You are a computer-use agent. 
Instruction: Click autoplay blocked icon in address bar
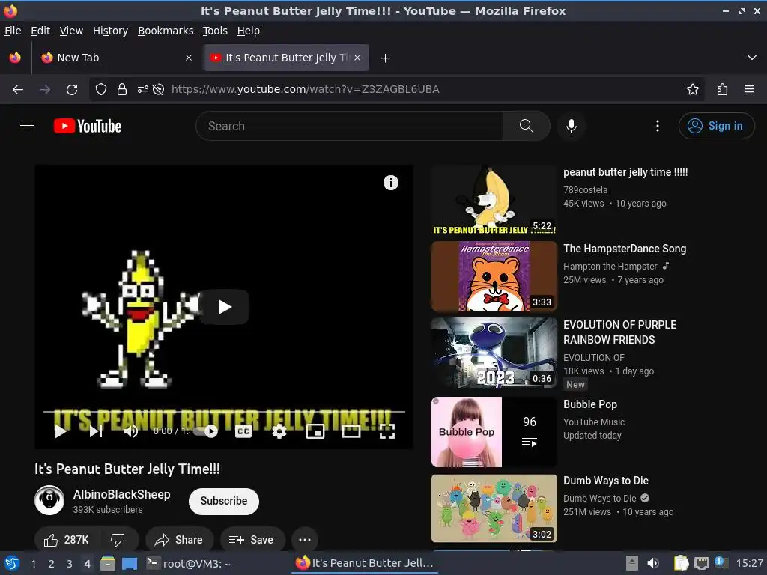[158, 90]
